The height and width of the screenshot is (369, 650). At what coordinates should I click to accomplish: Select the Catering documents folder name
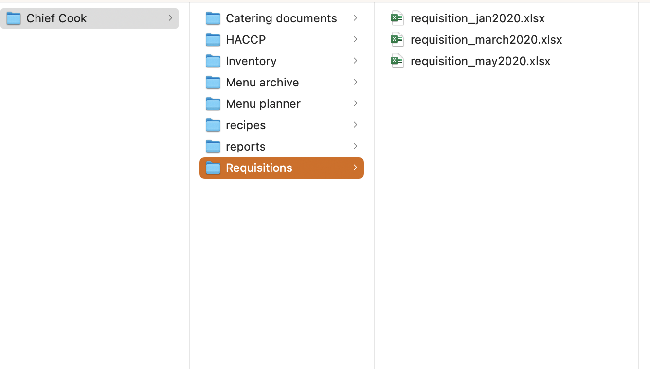pos(281,18)
